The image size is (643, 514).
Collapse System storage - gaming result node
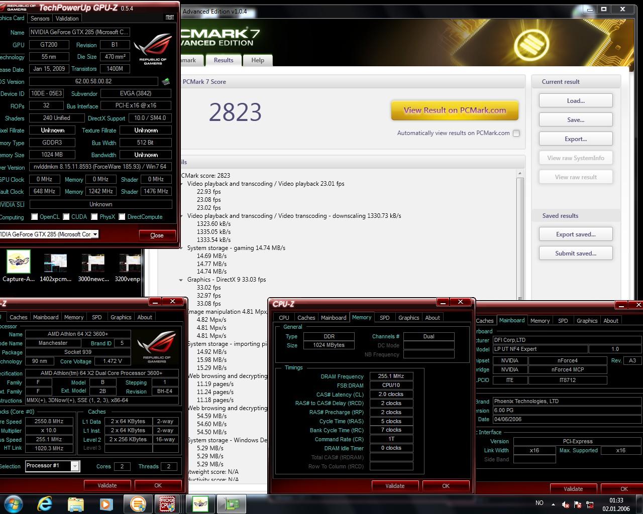tap(181, 248)
